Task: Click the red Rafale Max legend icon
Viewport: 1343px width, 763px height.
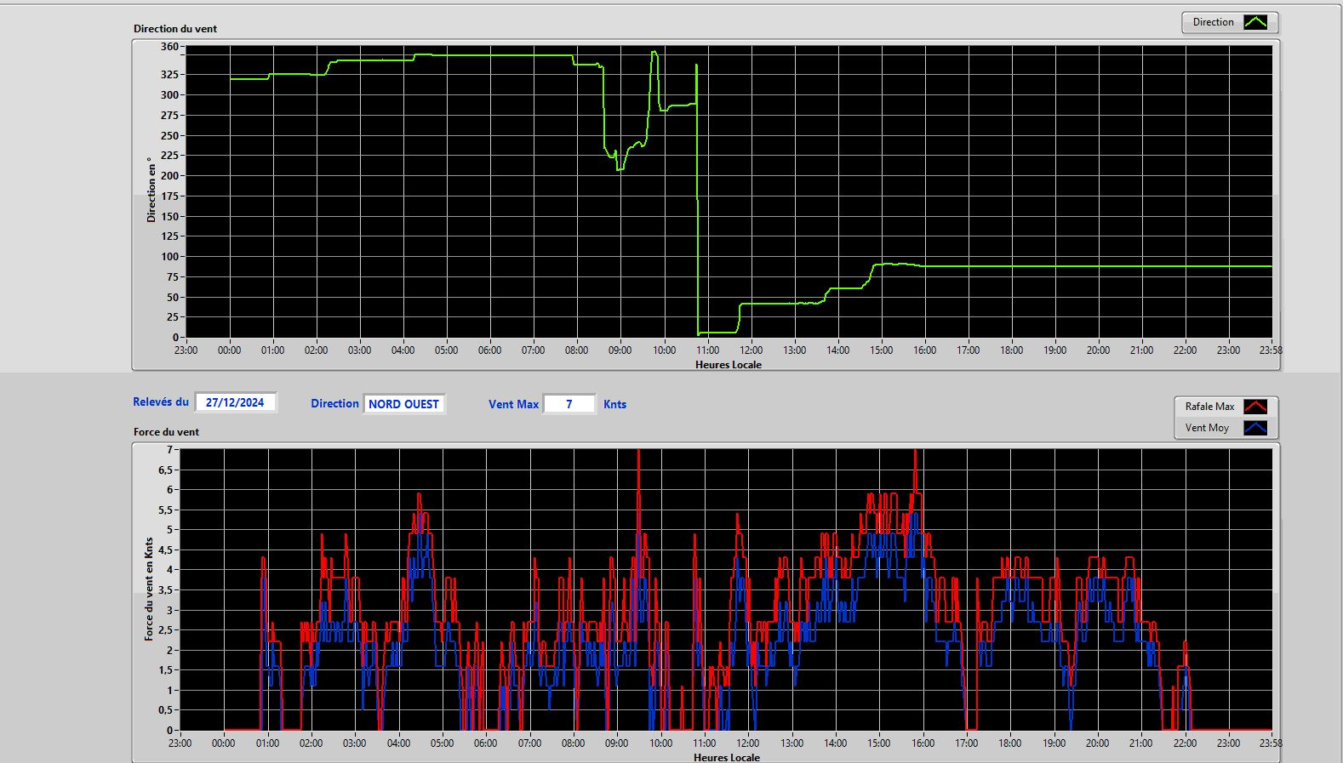Action: pos(1255,407)
